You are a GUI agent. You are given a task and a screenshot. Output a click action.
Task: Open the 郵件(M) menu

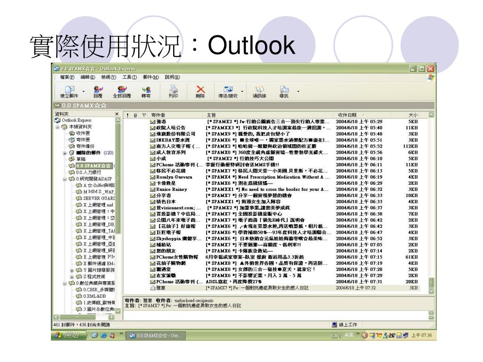click(150, 77)
